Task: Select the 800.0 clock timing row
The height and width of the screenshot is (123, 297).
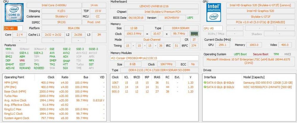Action: pos(154,91)
